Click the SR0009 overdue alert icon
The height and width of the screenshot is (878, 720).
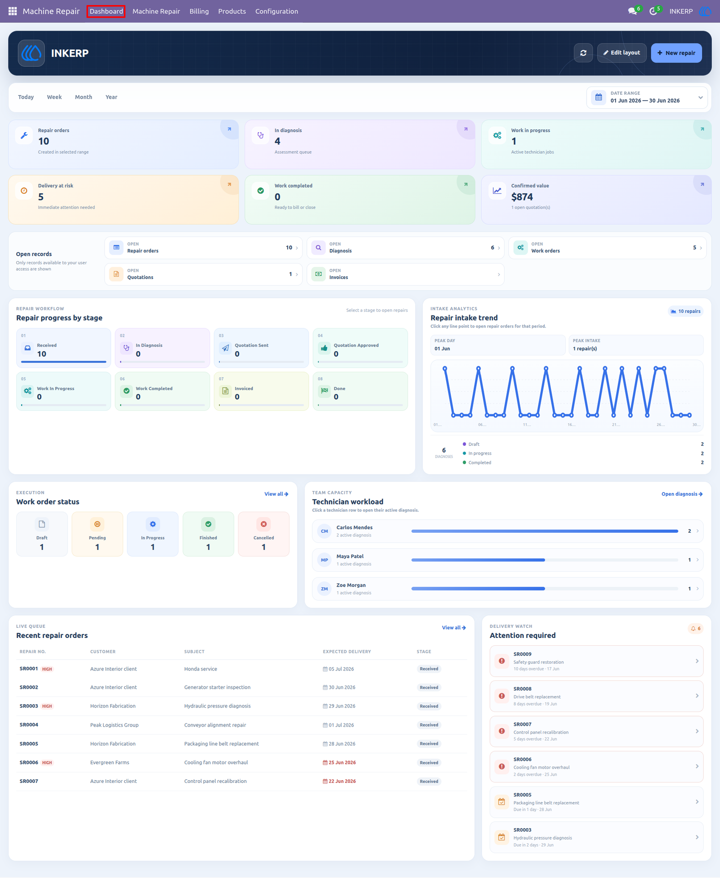[502, 661]
